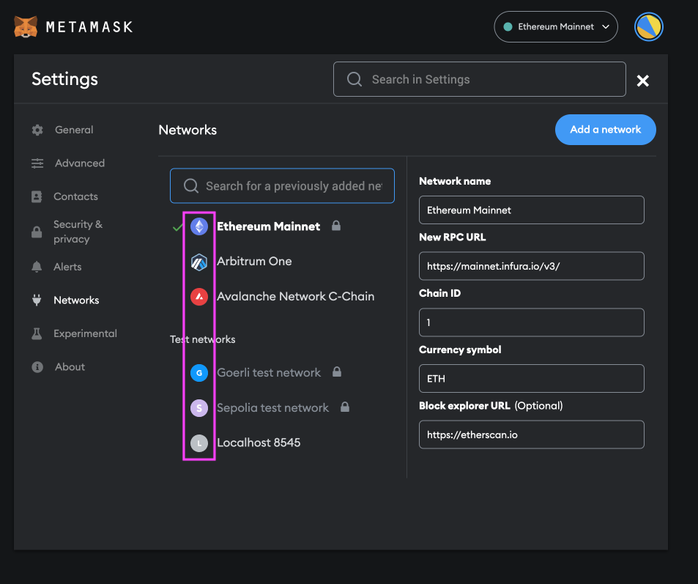The image size is (698, 584).
Task: Select the Goerli test network entry
Action: pyautogui.click(x=267, y=373)
